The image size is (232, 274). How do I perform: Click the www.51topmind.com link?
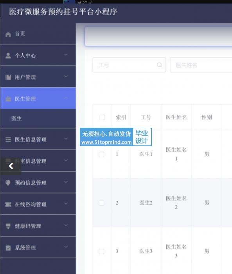[x=106, y=142]
